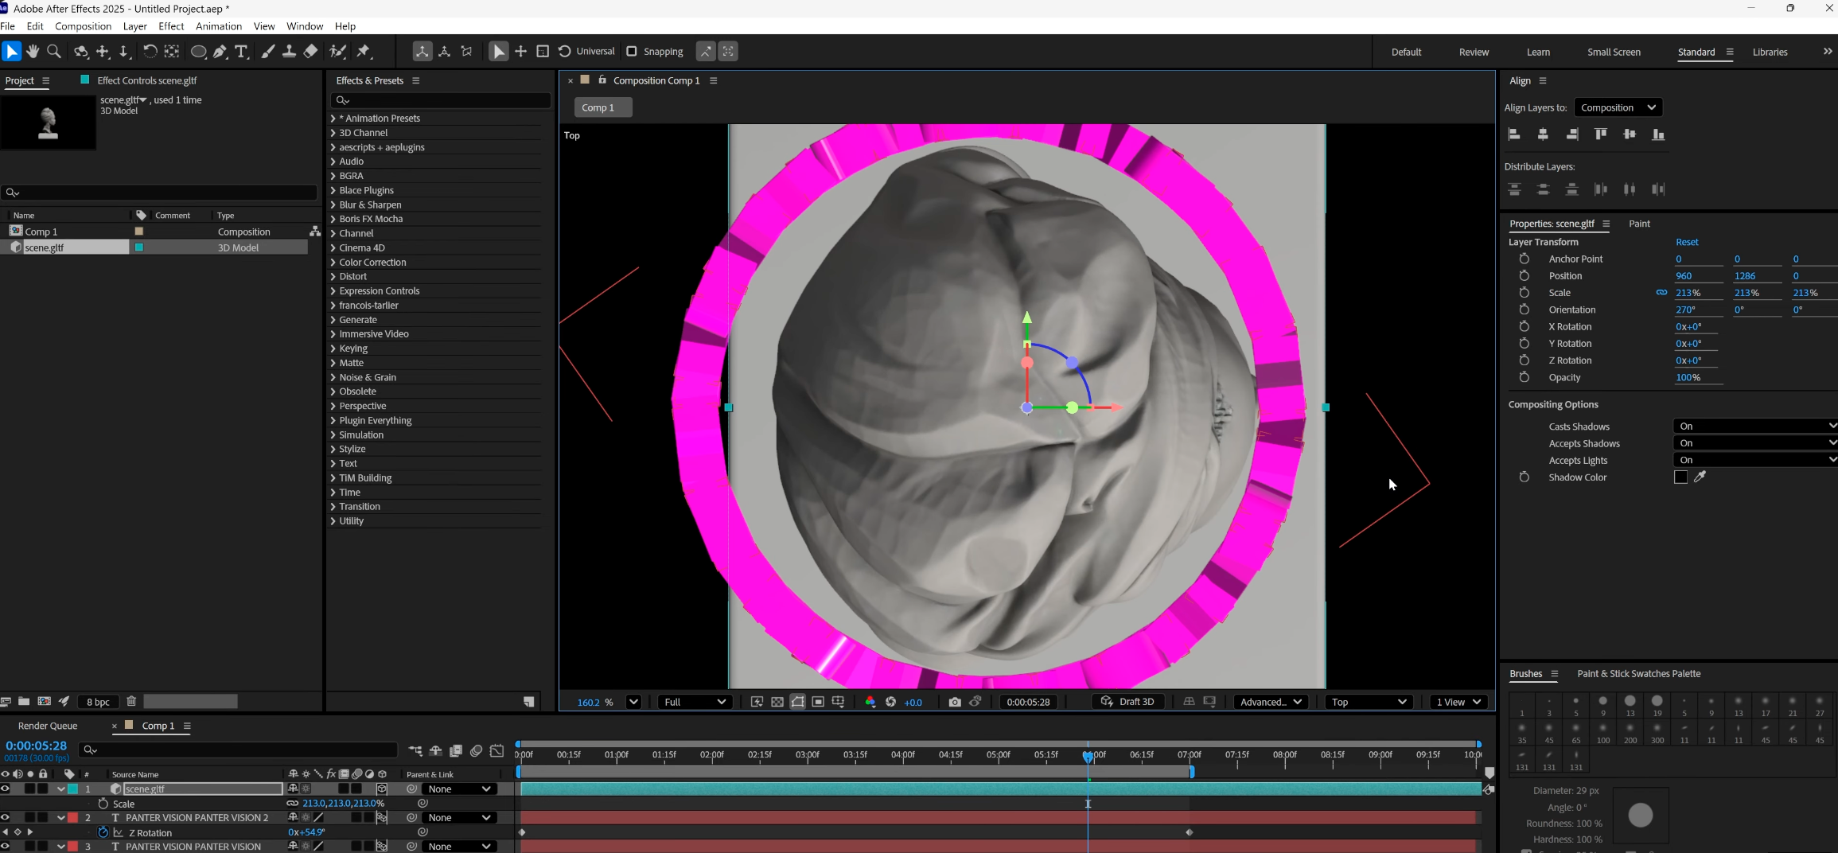Enable the Snapping checkbox

[632, 52]
